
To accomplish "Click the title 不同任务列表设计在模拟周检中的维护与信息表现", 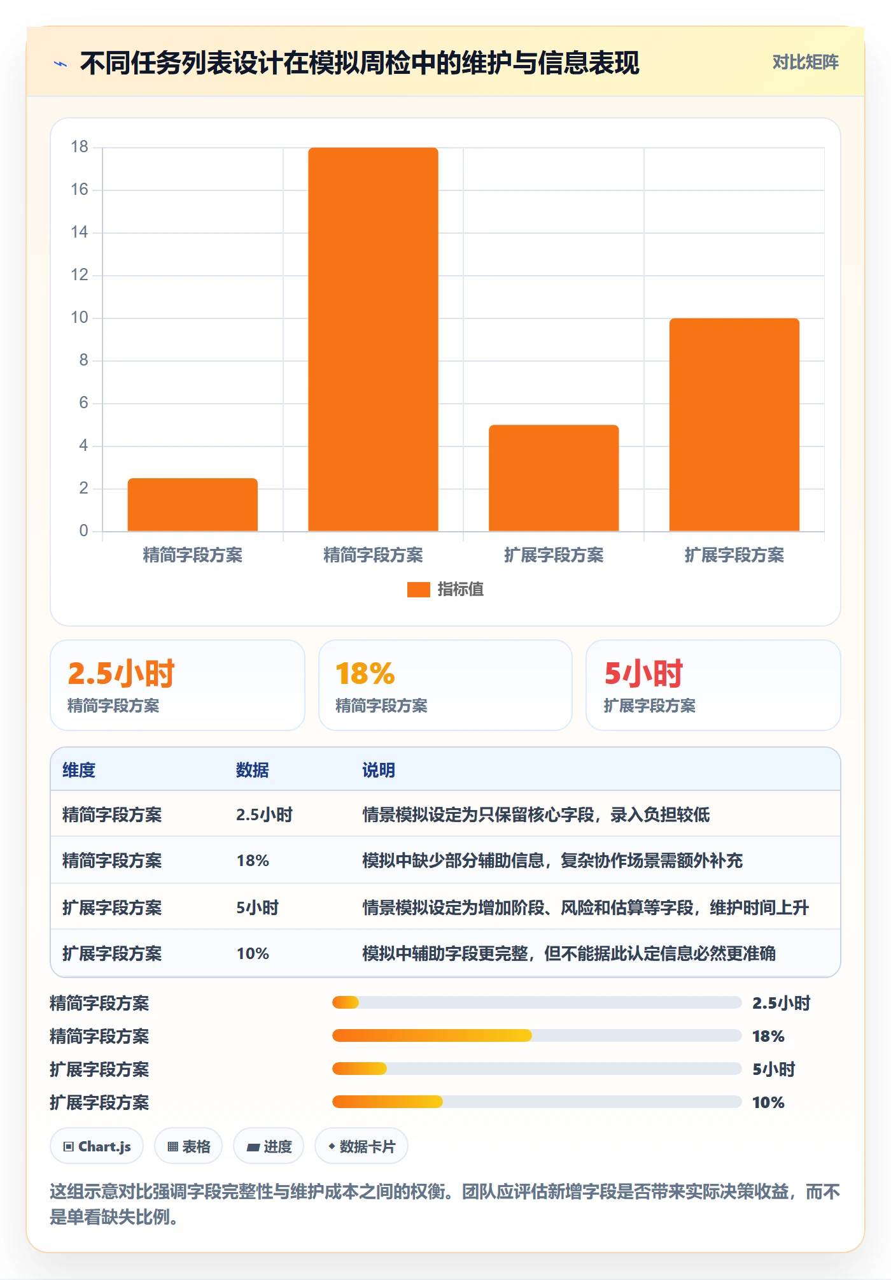I will pos(360,63).
